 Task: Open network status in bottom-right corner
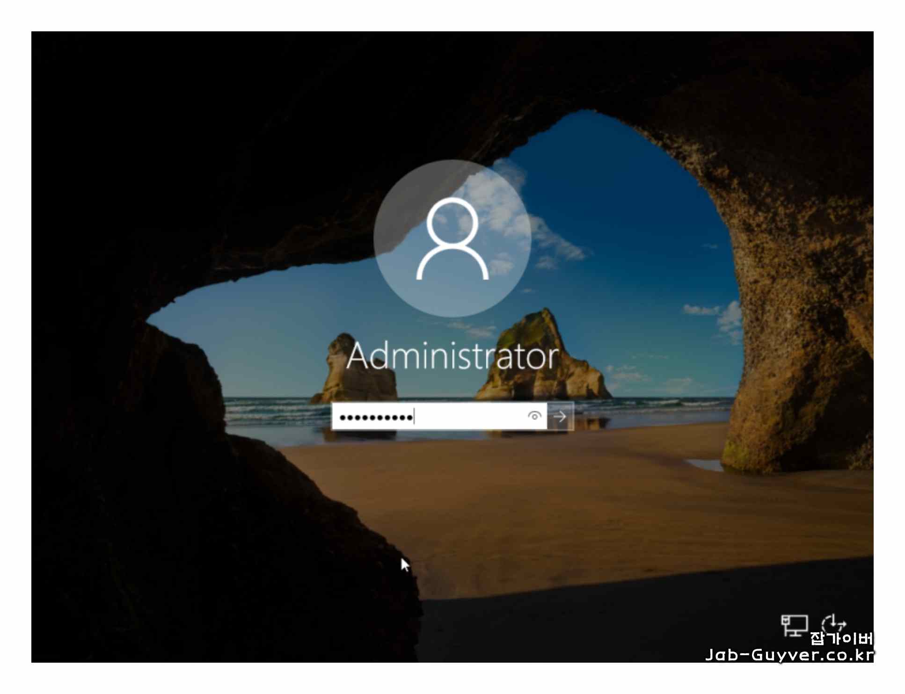tap(794, 625)
